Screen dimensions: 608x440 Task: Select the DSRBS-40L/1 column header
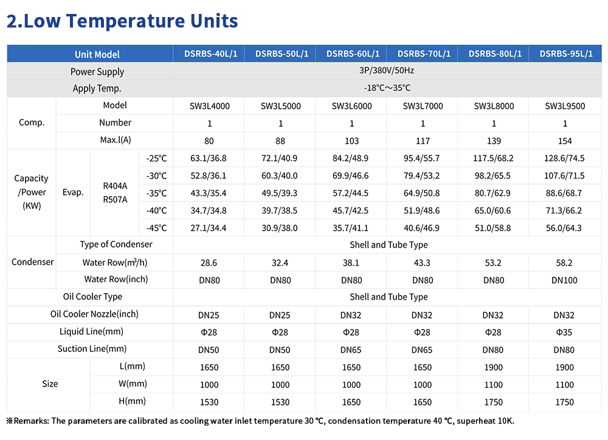coord(210,54)
